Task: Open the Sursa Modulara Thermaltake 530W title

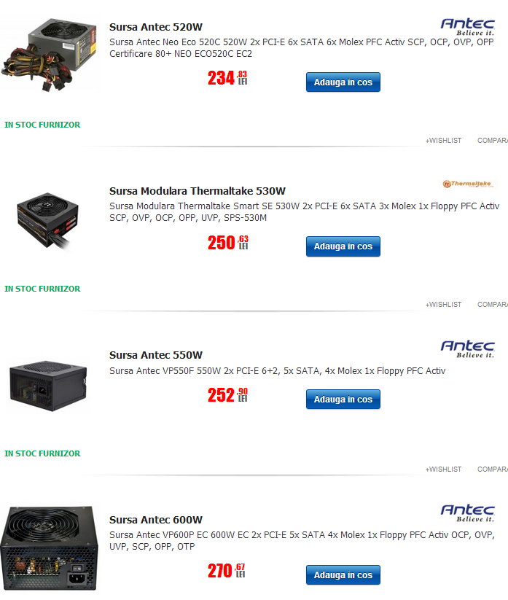Action: pos(198,191)
